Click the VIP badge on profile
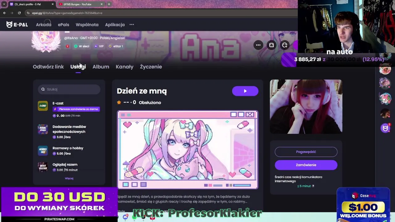 [x=99, y=46]
